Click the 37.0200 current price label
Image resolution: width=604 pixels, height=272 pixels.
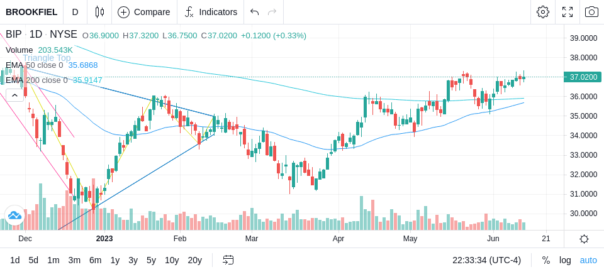click(582, 77)
